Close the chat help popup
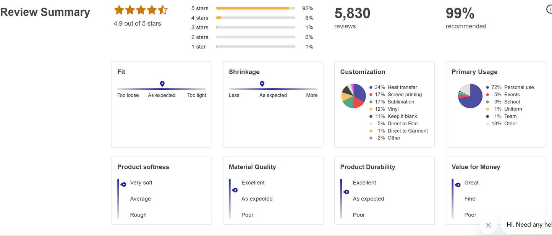 coord(488,225)
